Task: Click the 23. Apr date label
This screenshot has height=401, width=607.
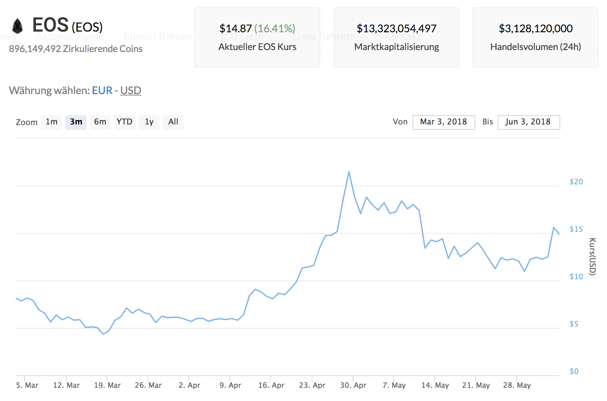Action: 312,385
